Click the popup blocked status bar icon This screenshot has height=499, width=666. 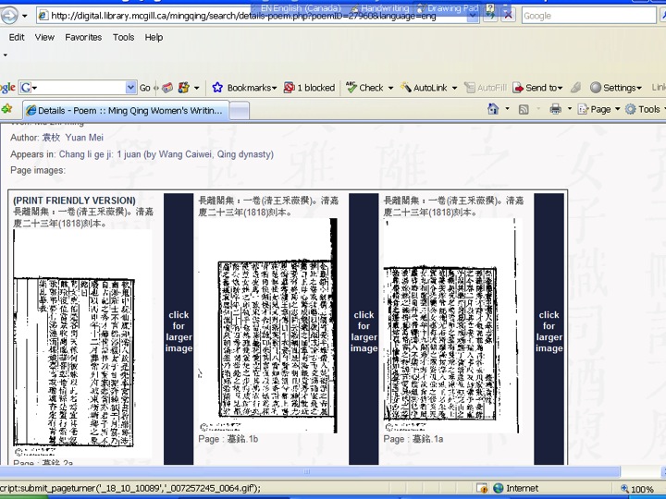481,489
